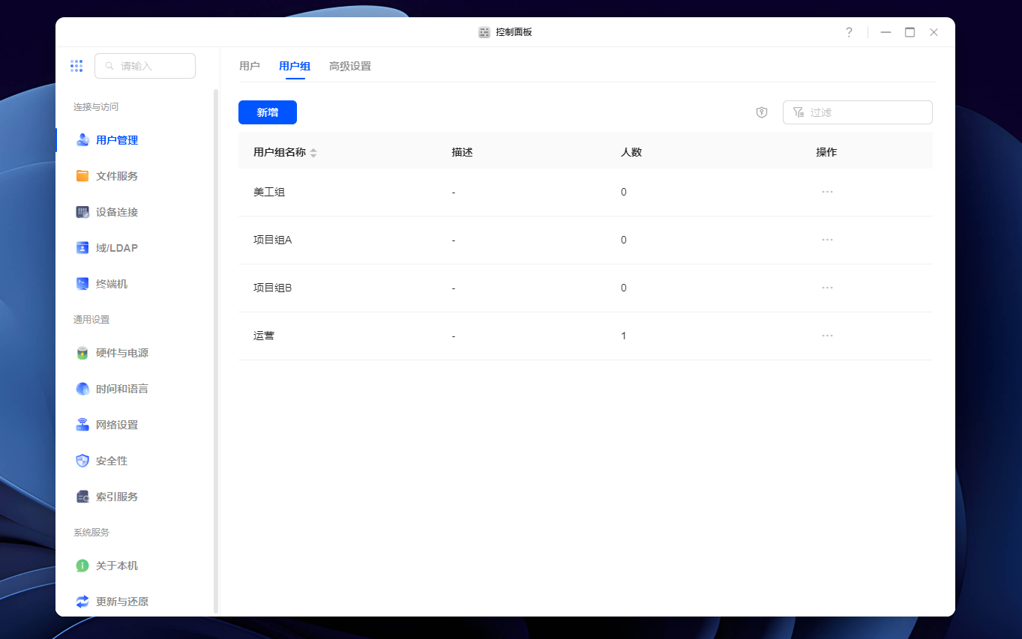
Task: Click the 用户管理 sidebar icon
Action: 82,140
